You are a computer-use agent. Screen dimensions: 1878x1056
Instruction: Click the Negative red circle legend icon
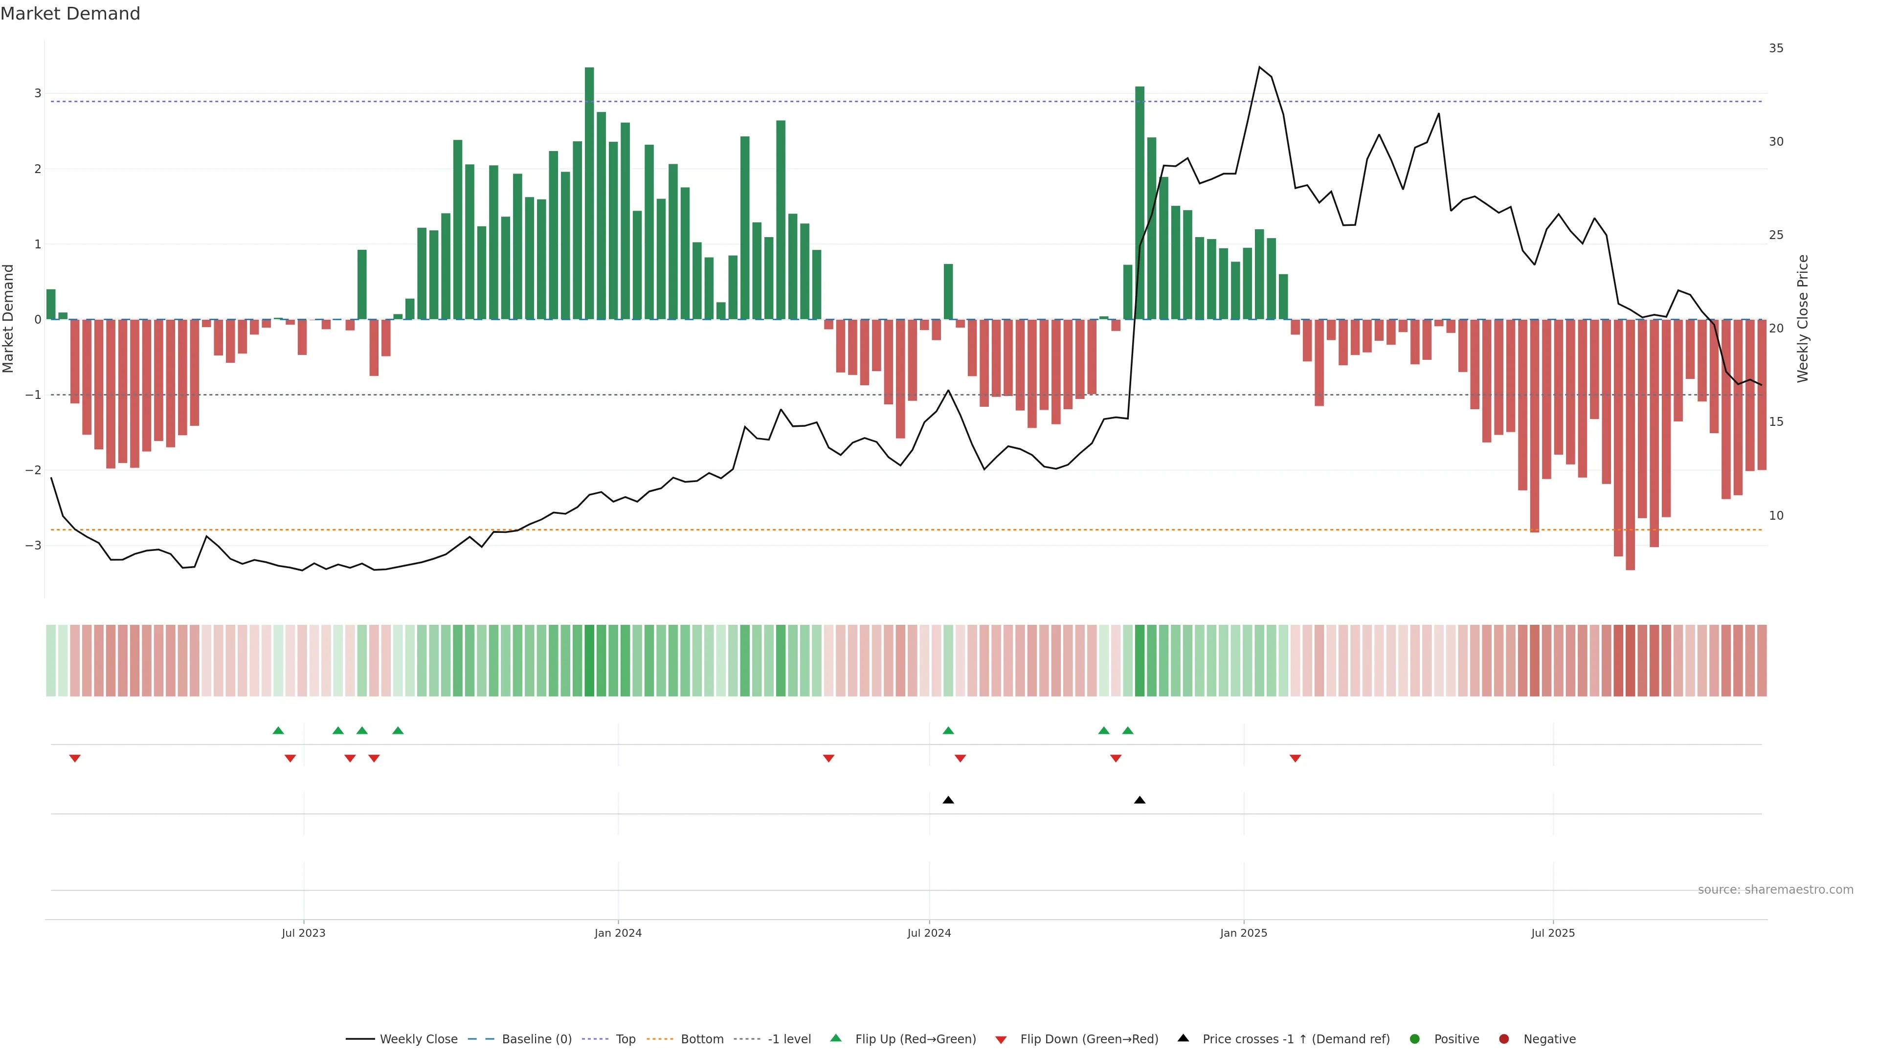(1504, 1039)
